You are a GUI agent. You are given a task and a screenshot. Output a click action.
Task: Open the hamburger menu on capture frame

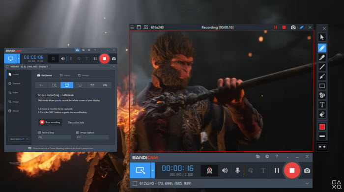click(x=132, y=27)
